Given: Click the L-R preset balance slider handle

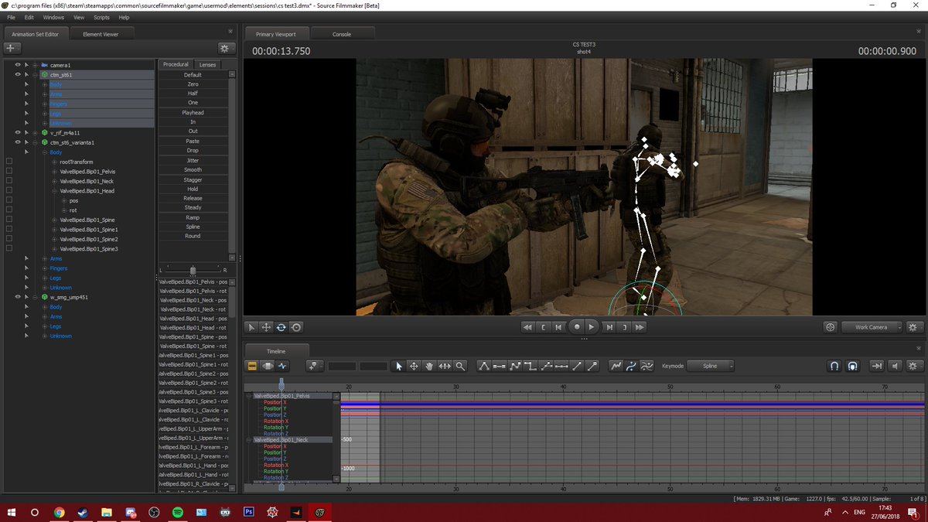Looking at the screenshot, I should [193, 270].
